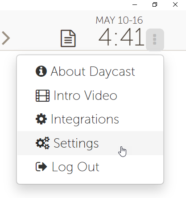Click the MAY 10-16 date range label
The width and height of the screenshot is (186, 198).
point(119,20)
